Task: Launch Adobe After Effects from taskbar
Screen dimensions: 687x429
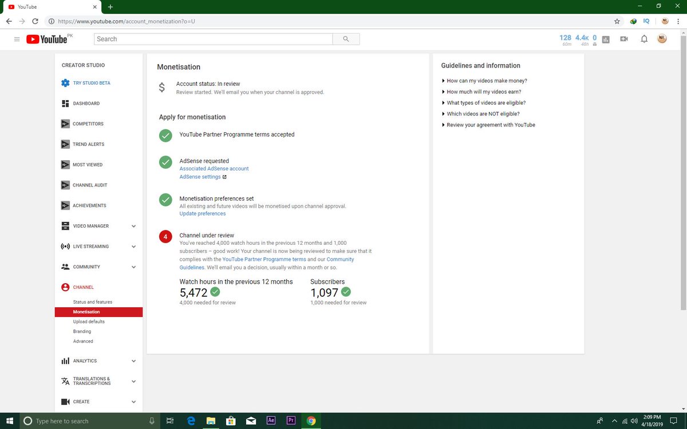Action: click(x=271, y=420)
